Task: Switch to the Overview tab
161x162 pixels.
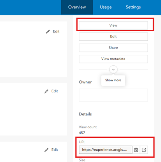Action: coord(77,7)
